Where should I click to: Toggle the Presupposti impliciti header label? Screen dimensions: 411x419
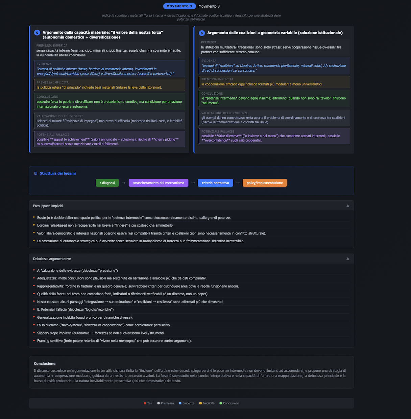coord(48,206)
